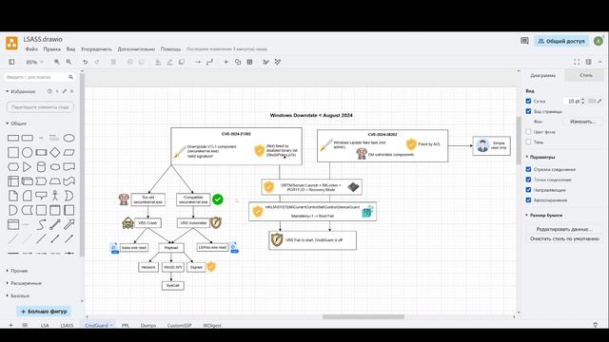Open the Дополнительно menu
The width and height of the screenshot is (609, 342).
coord(136,49)
